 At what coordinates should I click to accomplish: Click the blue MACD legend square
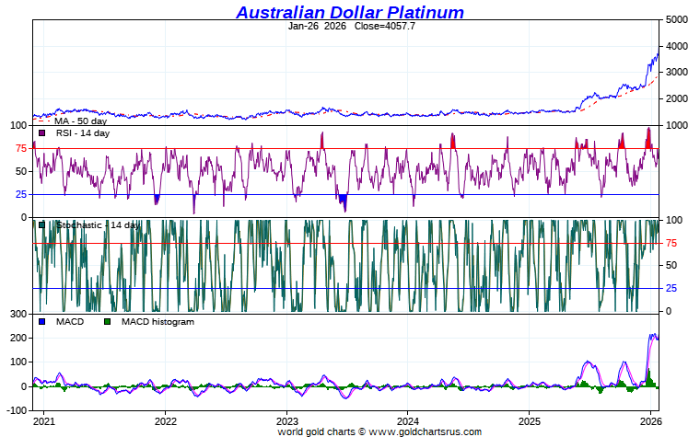pos(42,321)
